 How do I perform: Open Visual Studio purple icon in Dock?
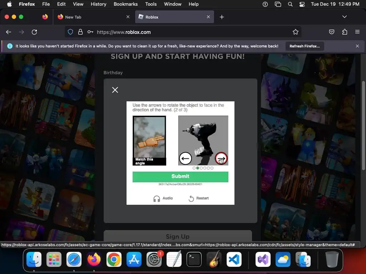[x=263, y=259]
